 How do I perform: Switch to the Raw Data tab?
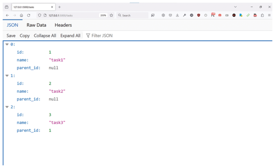pyautogui.click(x=36, y=25)
